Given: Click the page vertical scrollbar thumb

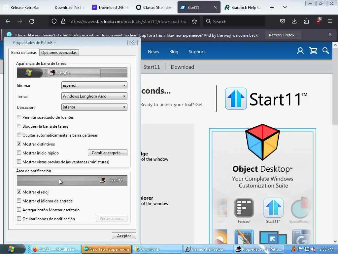Looking at the screenshot, I should (x=335, y=86).
